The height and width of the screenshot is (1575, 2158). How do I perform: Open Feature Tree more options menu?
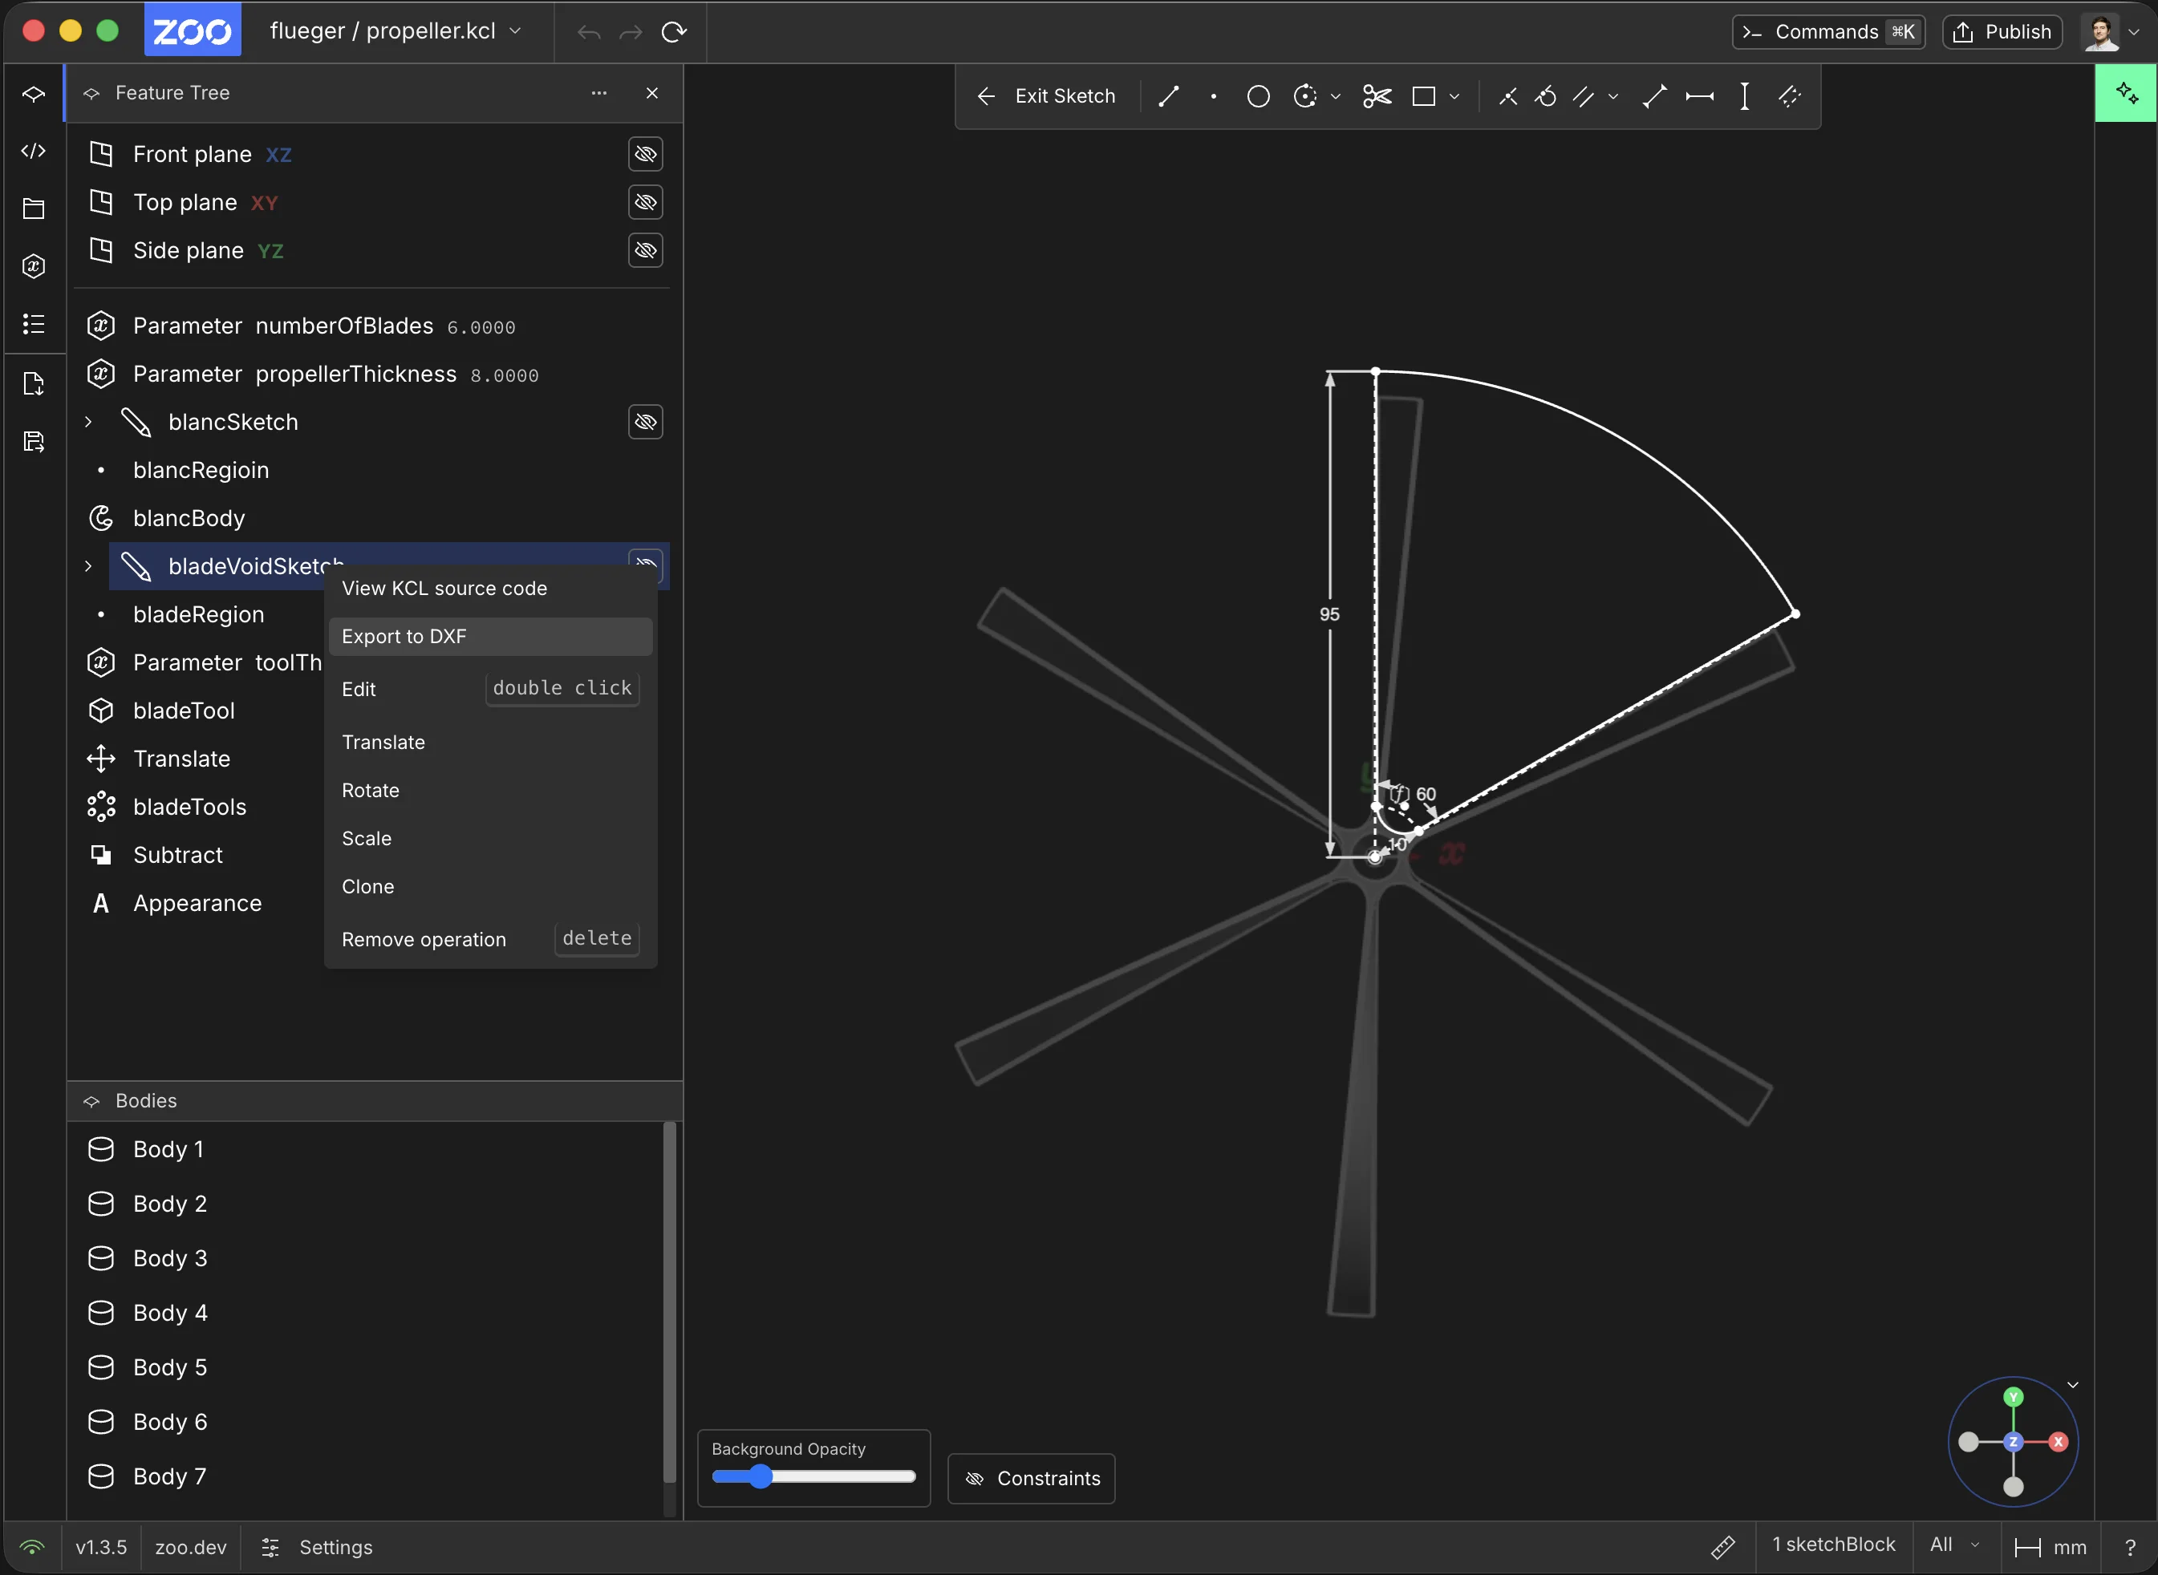click(x=598, y=94)
